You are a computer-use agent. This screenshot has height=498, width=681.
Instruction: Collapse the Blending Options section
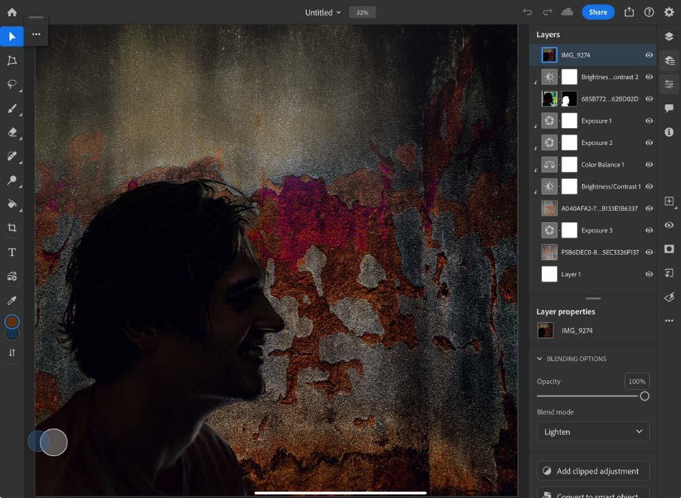coord(539,358)
